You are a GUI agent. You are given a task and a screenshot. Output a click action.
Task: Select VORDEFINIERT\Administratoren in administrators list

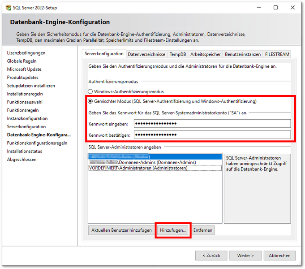(138, 168)
